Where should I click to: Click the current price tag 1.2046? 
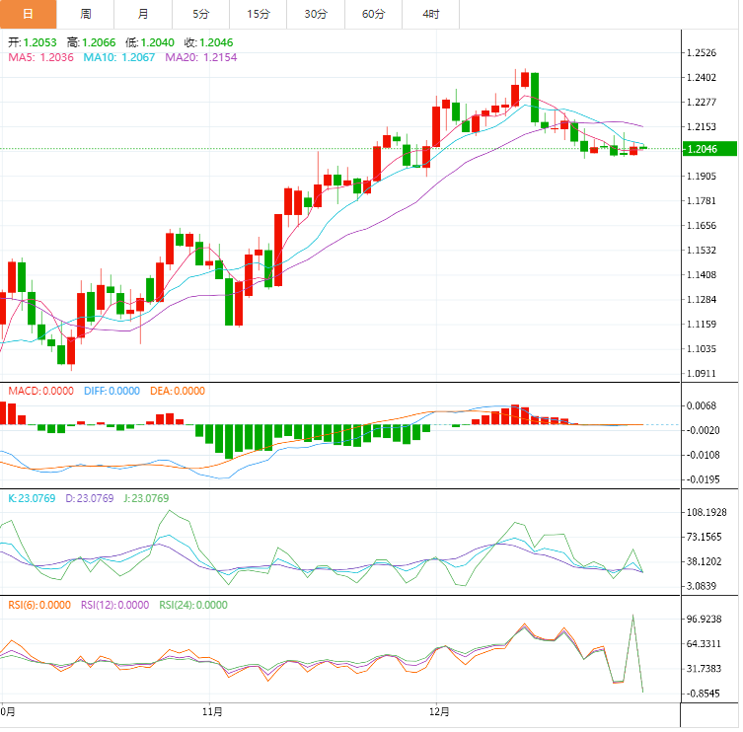click(710, 149)
